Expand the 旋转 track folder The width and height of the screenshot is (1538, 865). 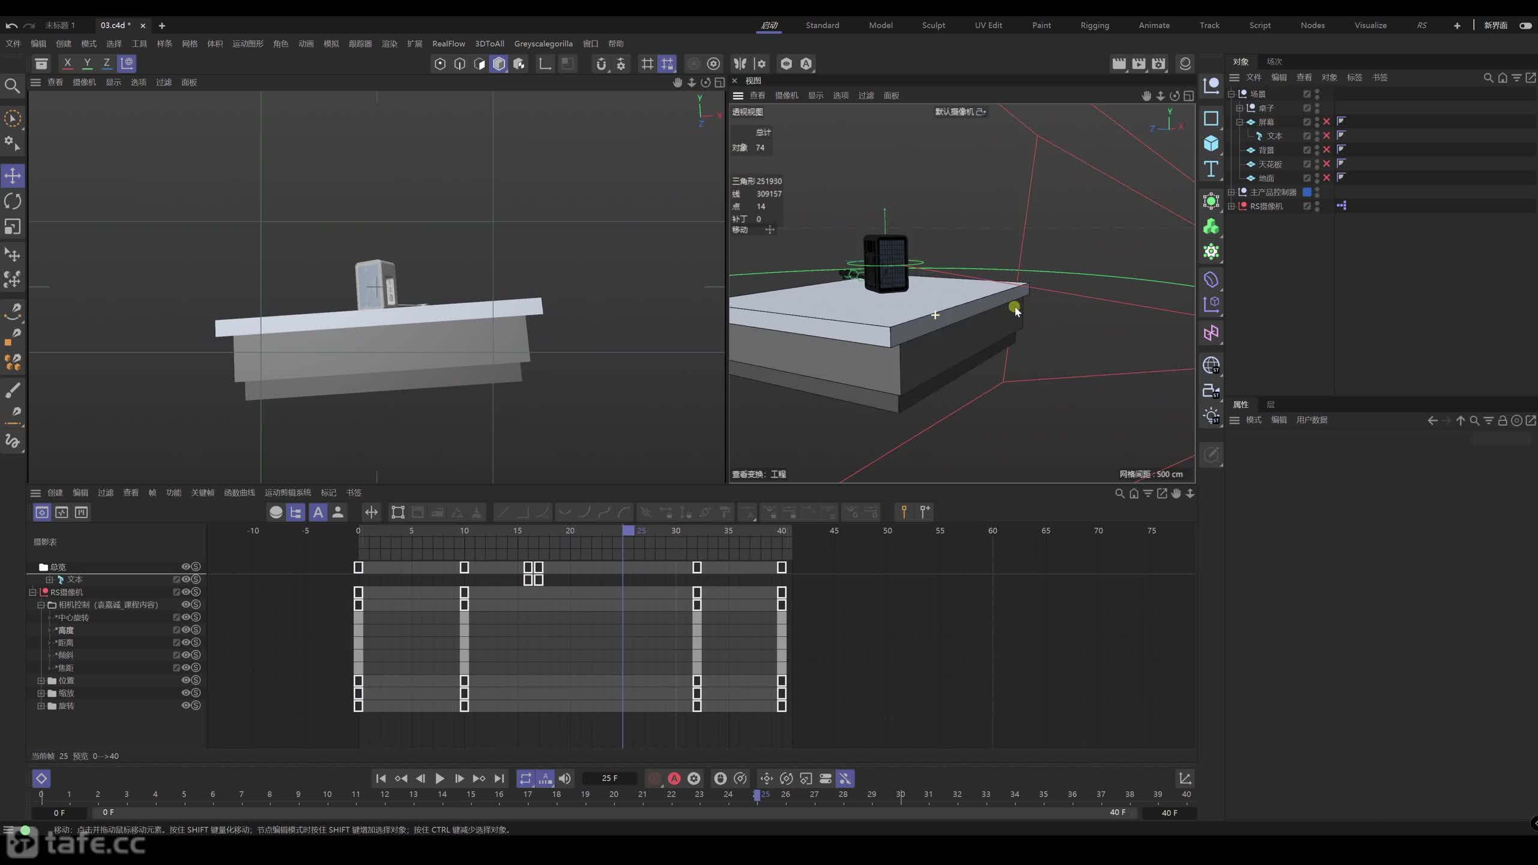pyautogui.click(x=41, y=706)
